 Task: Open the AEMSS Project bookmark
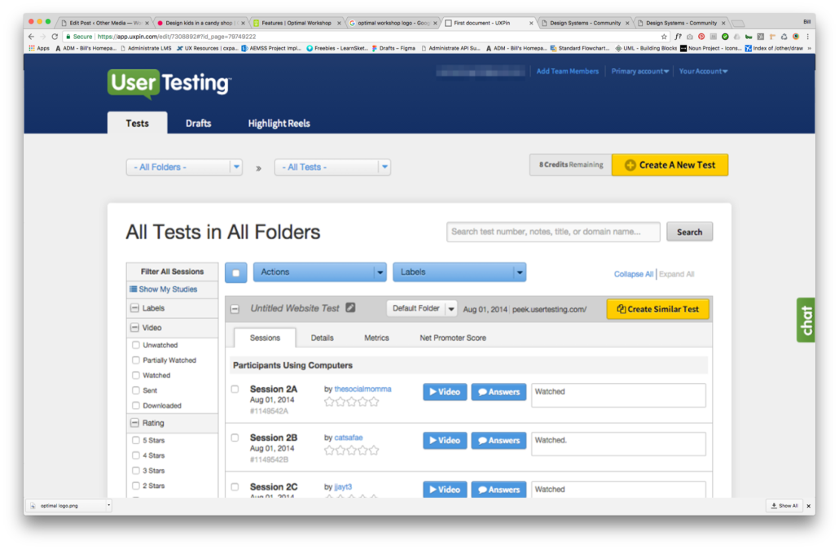click(271, 48)
